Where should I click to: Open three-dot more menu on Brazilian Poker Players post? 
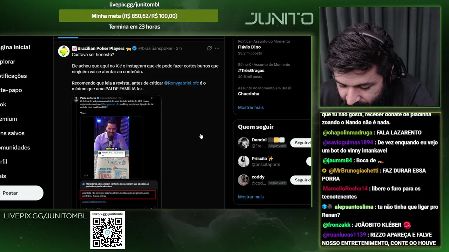coord(217,48)
